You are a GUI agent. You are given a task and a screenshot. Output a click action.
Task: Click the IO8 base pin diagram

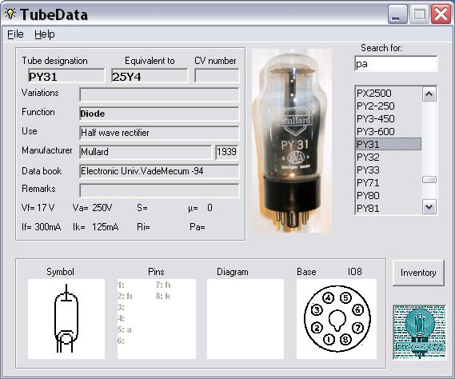(x=337, y=319)
